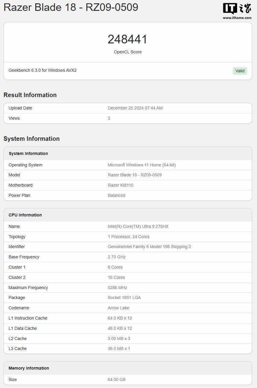257x388 pixels.
Task: Click the "Cluster 1" row label
Action: coord(17,267)
